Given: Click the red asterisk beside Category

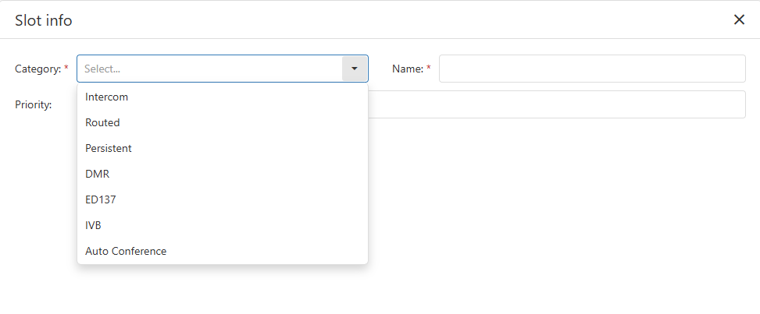Looking at the screenshot, I should pyautogui.click(x=66, y=69).
